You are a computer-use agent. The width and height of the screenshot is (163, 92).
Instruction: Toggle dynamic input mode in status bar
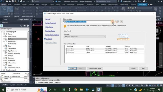tap(113, 85)
